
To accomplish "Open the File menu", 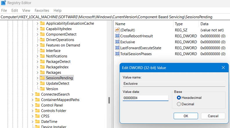I will coord(4,10).
